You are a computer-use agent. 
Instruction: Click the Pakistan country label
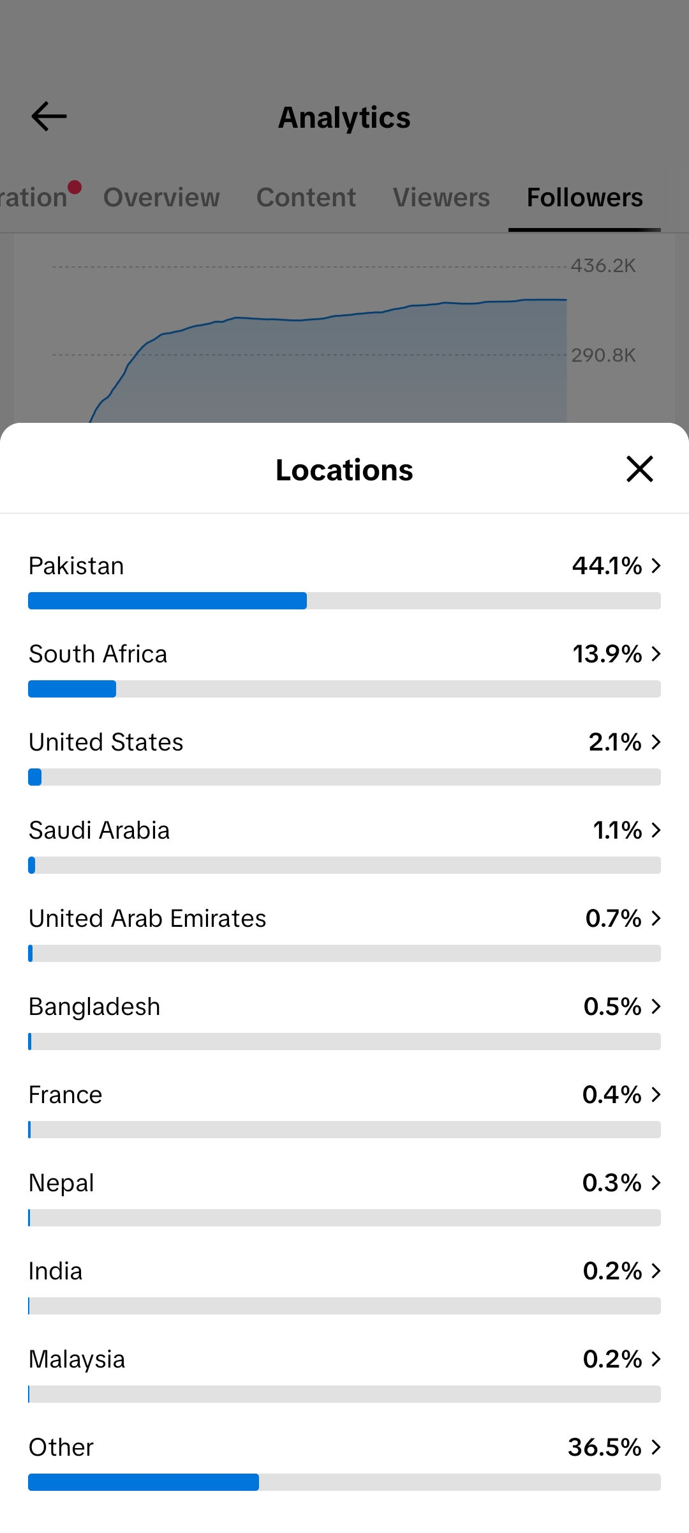77,566
